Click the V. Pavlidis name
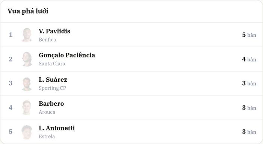The image size is (263, 144). (x=54, y=31)
